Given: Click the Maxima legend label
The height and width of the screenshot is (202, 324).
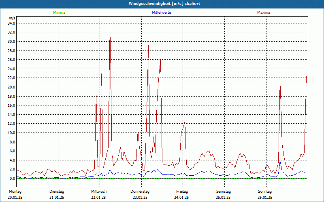Looking at the screenshot, I should tap(264, 13).
